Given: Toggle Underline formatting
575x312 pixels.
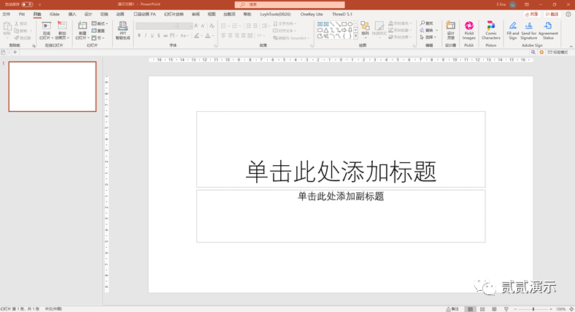Looking at the screenshot, I should (153, 36).
